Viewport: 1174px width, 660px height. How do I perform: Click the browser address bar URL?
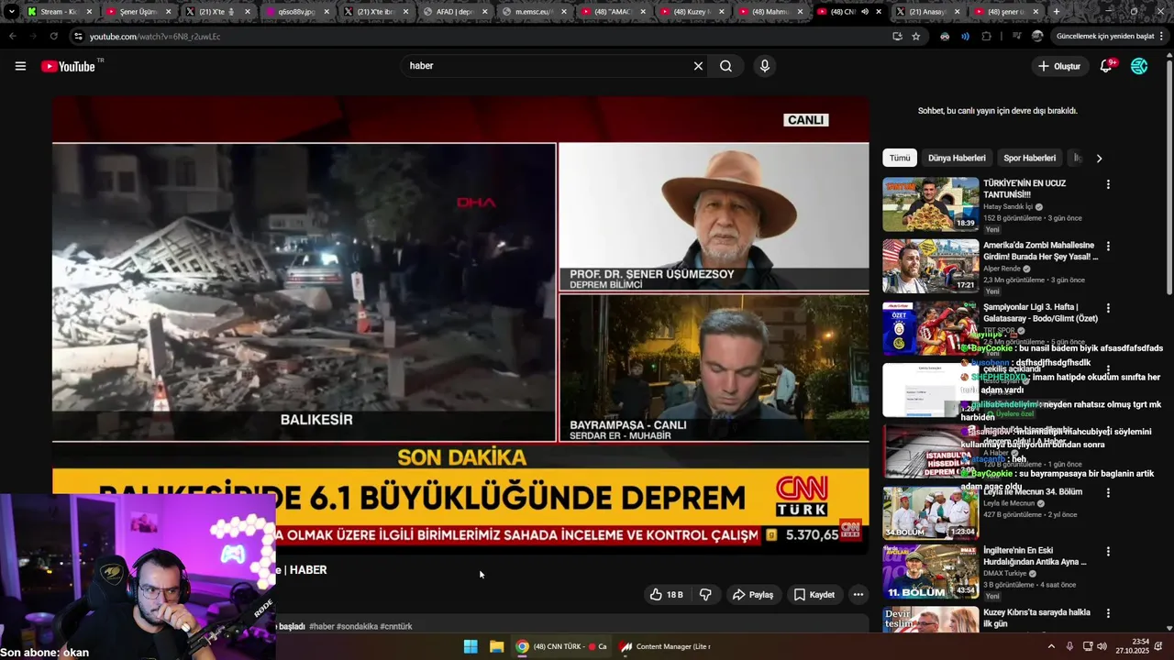pyautogui.click(x=155, y=37)
